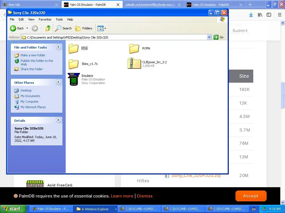The height and width of the screenshot is (213, 285).
Task: Open the Views dropdown arrow
Action: click(x=105, y=28)
